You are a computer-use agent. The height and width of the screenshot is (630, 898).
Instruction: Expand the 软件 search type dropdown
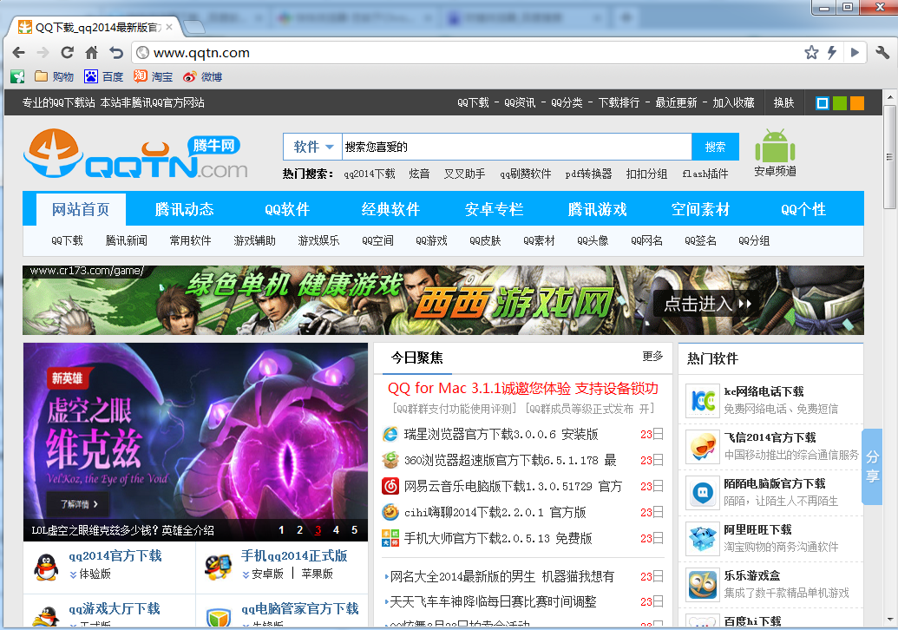[312, 148]
